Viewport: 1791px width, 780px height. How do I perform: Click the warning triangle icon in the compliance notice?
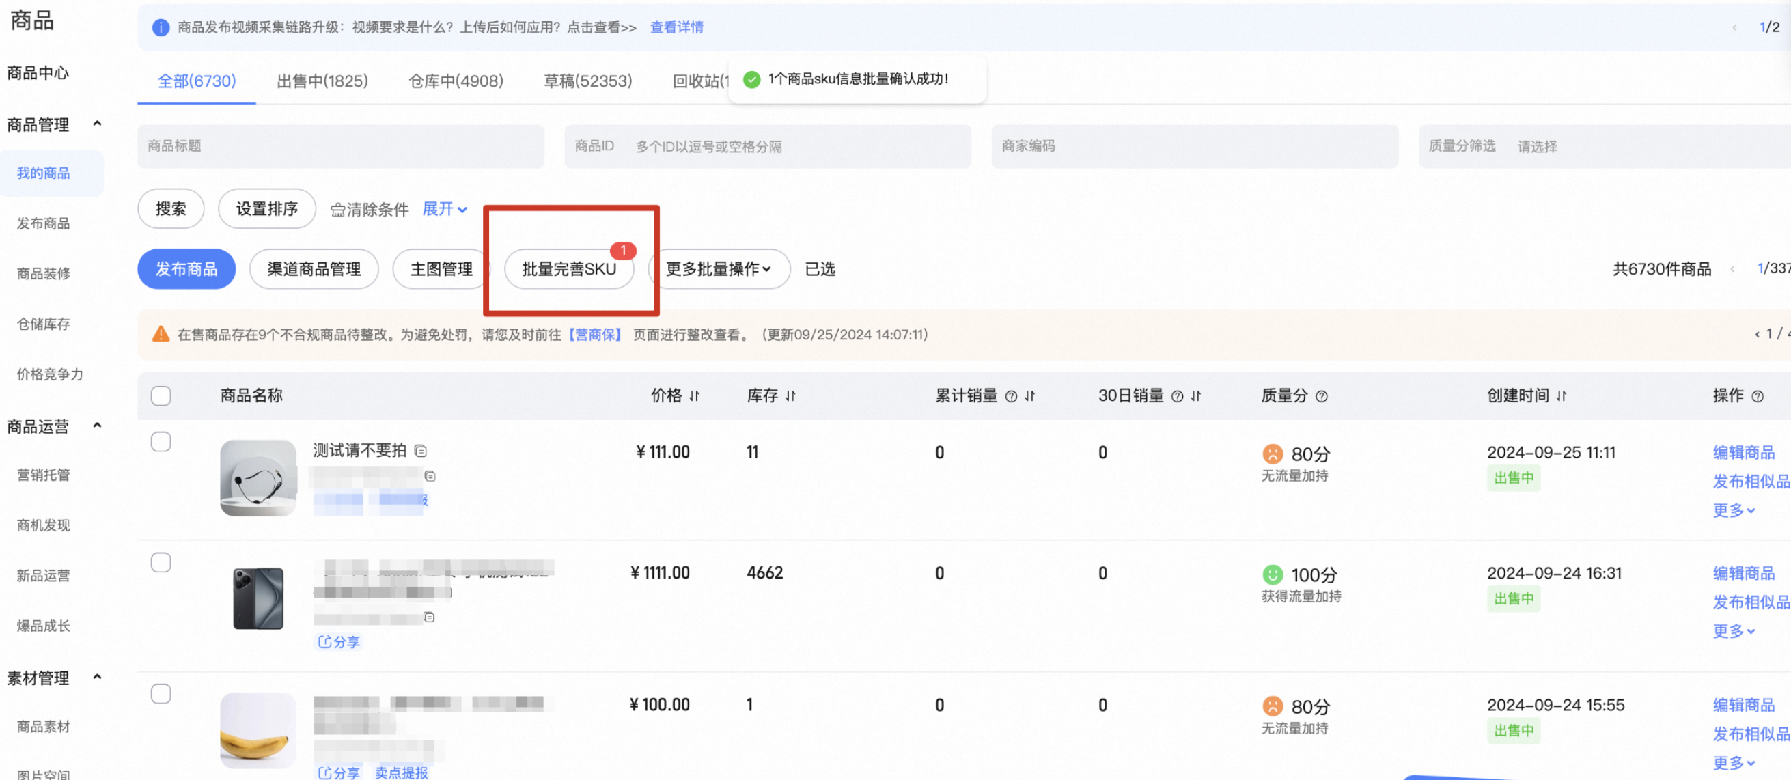tap(161, 335)
